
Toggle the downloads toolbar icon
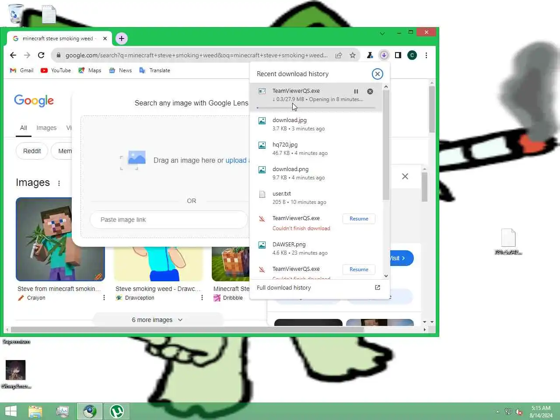pos(384,55)
